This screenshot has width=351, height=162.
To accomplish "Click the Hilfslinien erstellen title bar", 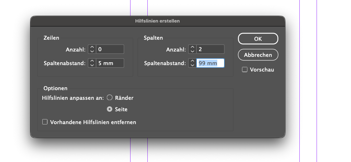I will click(158, 21).
